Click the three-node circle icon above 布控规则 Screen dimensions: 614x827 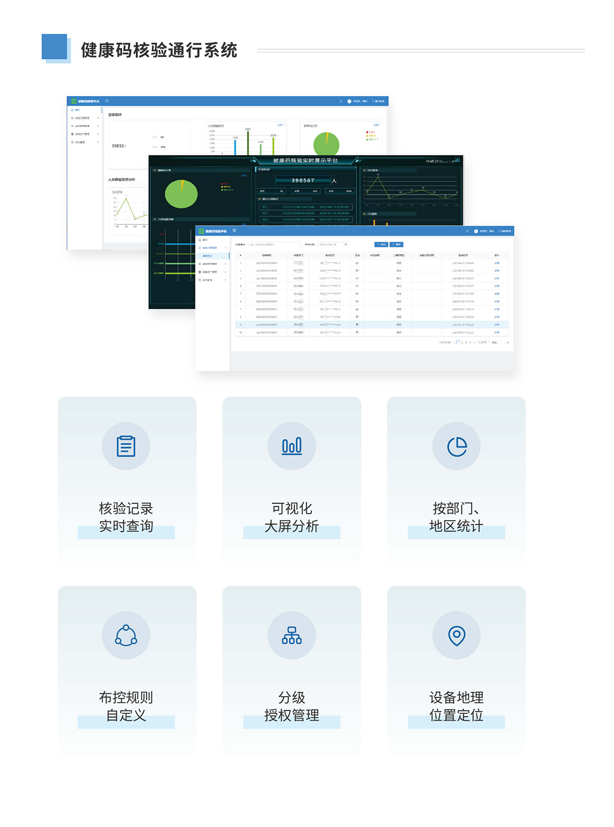[126, 635]
